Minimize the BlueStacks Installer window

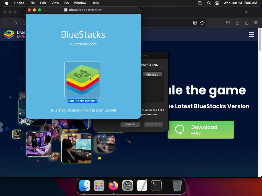(34, 10)
